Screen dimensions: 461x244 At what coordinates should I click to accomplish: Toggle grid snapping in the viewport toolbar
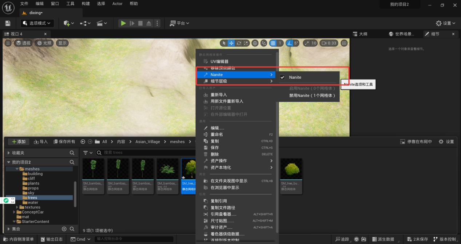(x=273, y=43)
